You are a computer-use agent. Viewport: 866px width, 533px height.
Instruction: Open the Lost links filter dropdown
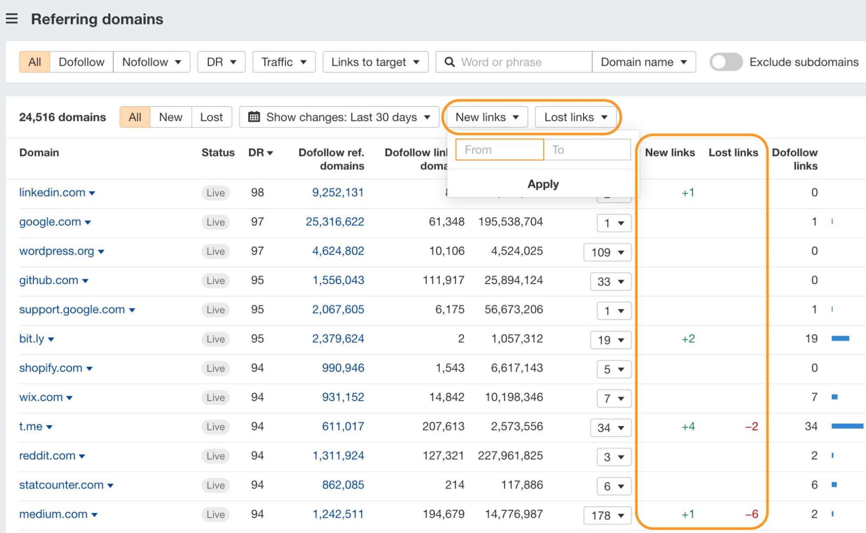[575, 117]
